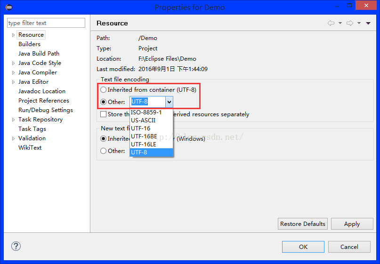
Task: Click the /Demo path value
Action: point(147,38)
